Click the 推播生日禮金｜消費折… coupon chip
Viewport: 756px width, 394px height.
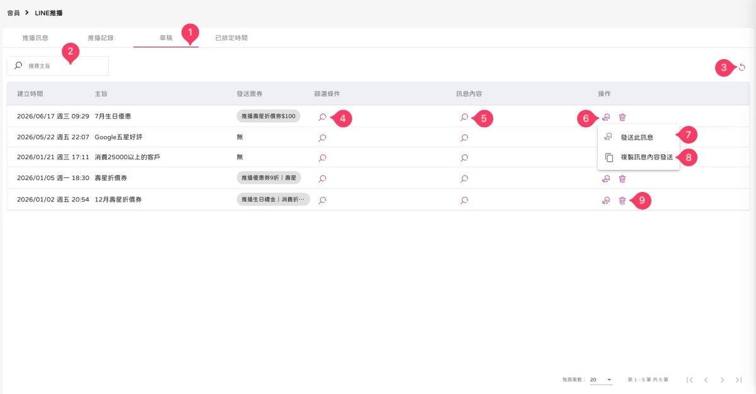(273, 200)
